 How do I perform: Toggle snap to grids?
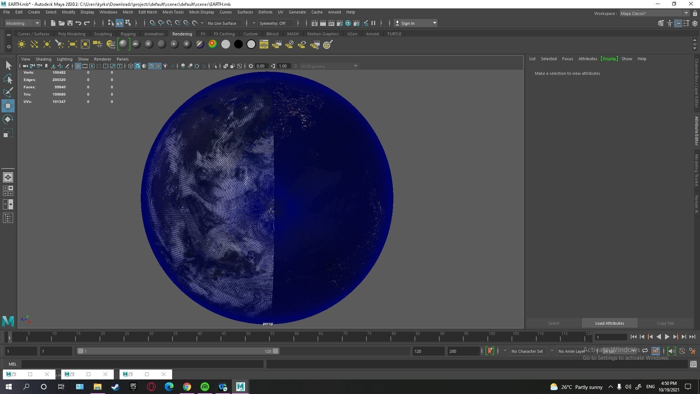[153, 23]
